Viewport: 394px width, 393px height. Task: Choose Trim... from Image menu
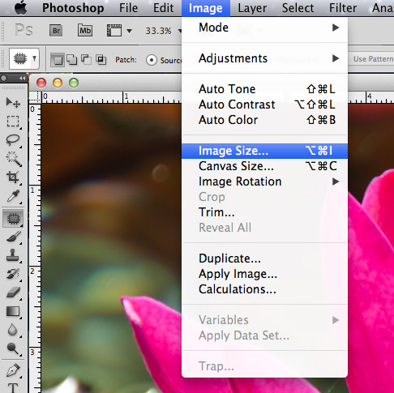point(265,212)
